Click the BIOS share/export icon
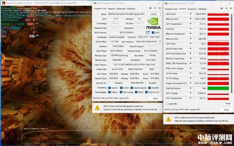 point(148,32)
